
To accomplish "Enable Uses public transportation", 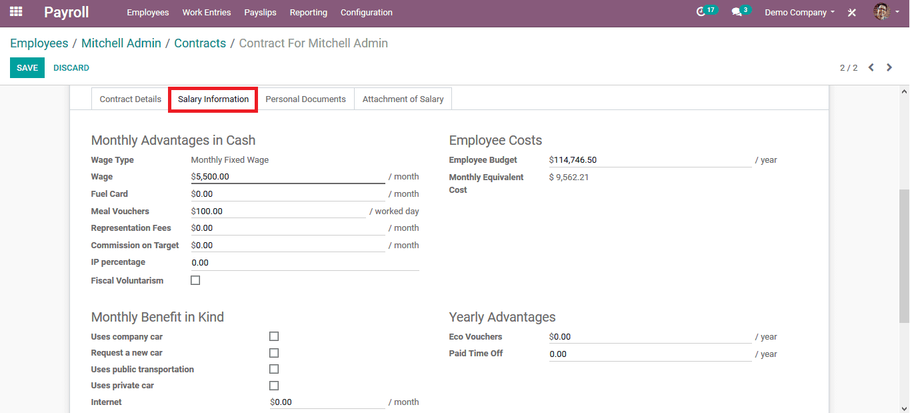I will click(x=273, y=369).
